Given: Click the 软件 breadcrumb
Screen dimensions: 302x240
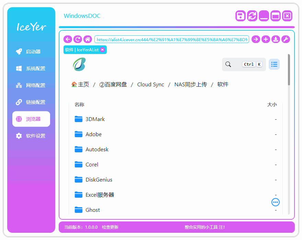Looking at the screenshot, I should (223, 84).
